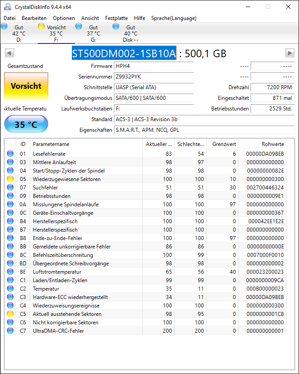Viewport: 299px width, 374px height.
Task: Click the Firmware field HPH4
Action: click(154, 66)
